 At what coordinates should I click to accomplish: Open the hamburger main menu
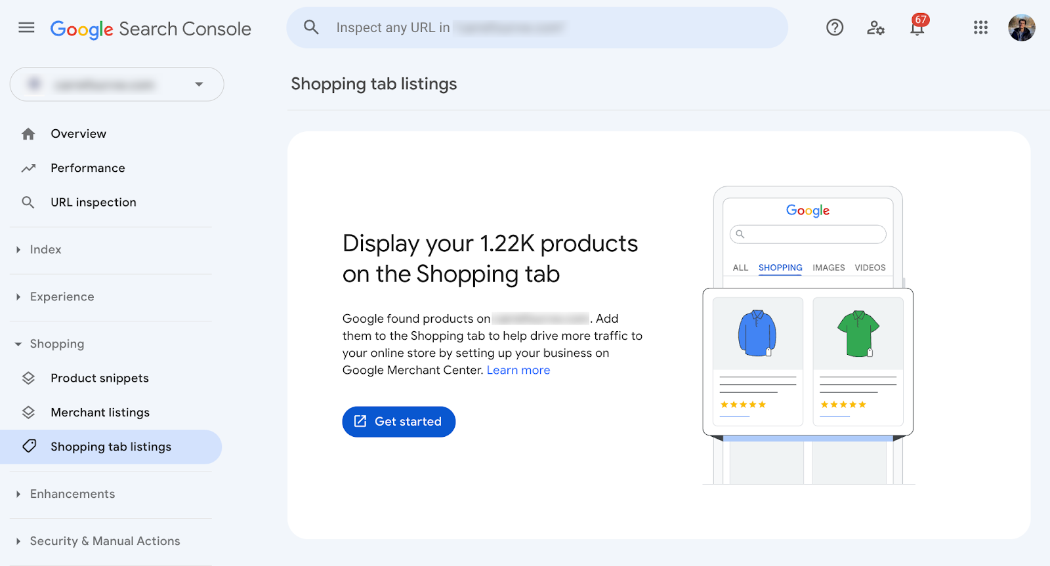click(26, 28)
